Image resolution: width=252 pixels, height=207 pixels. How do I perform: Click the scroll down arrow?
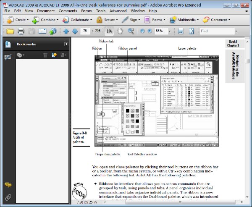click(247, 197)
